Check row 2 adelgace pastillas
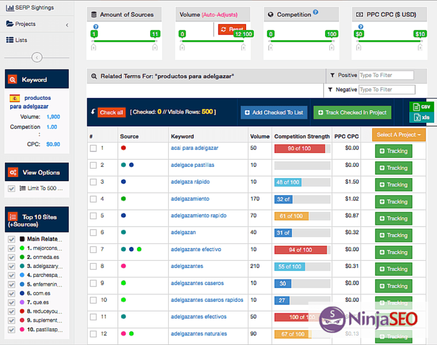 click(x=93, y=165)
